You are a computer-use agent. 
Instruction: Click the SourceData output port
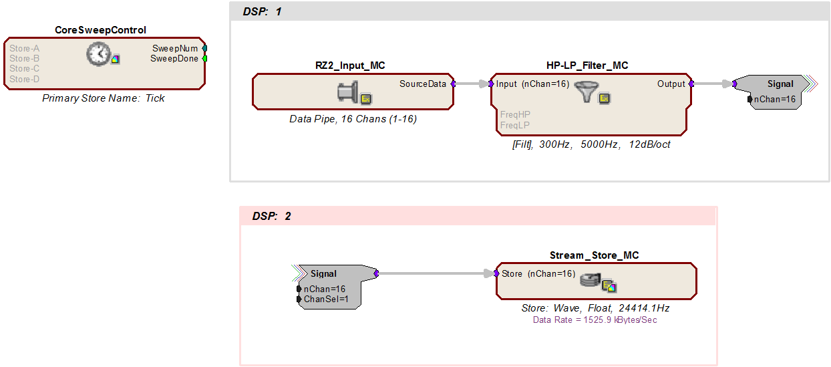pyautogui.click(x=453, y=84)
